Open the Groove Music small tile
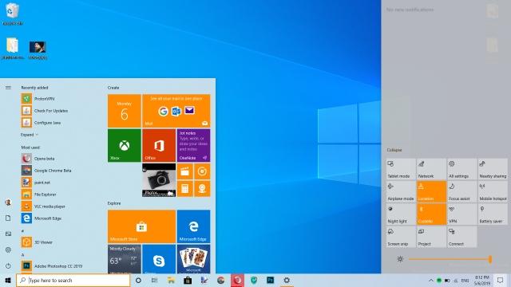Image resolution: width=511 pixels, height=287 pixels. coord(202,171)
